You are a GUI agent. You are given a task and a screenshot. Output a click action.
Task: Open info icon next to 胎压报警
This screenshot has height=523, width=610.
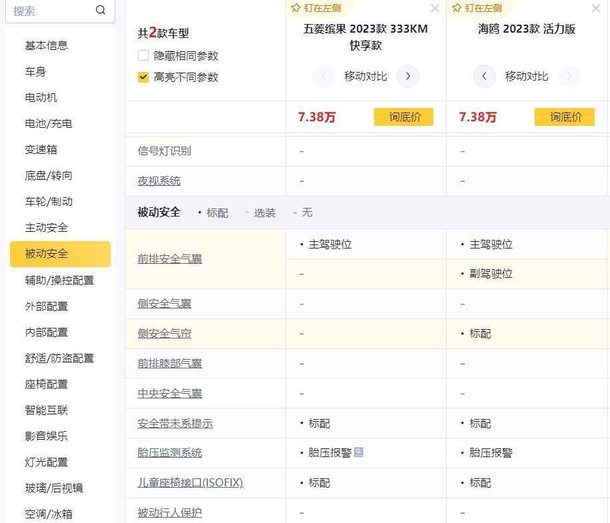point(359,452)
